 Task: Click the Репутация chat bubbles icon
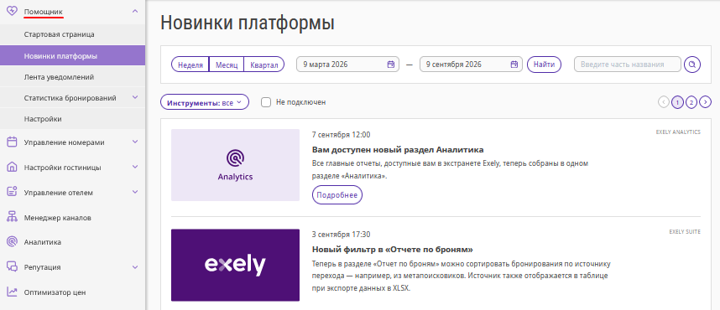pyautogui.click(x=13, y=267)
